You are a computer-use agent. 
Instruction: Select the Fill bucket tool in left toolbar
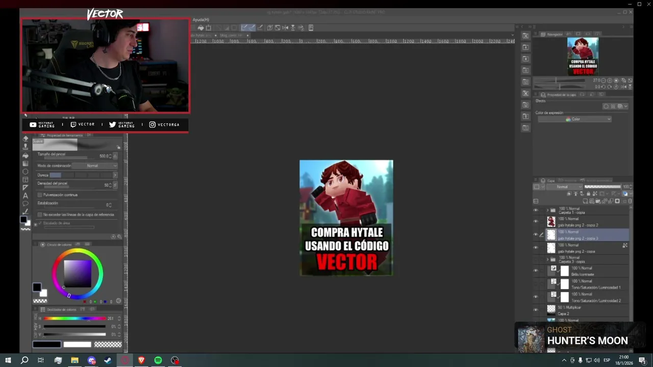[x=26, y=155]
